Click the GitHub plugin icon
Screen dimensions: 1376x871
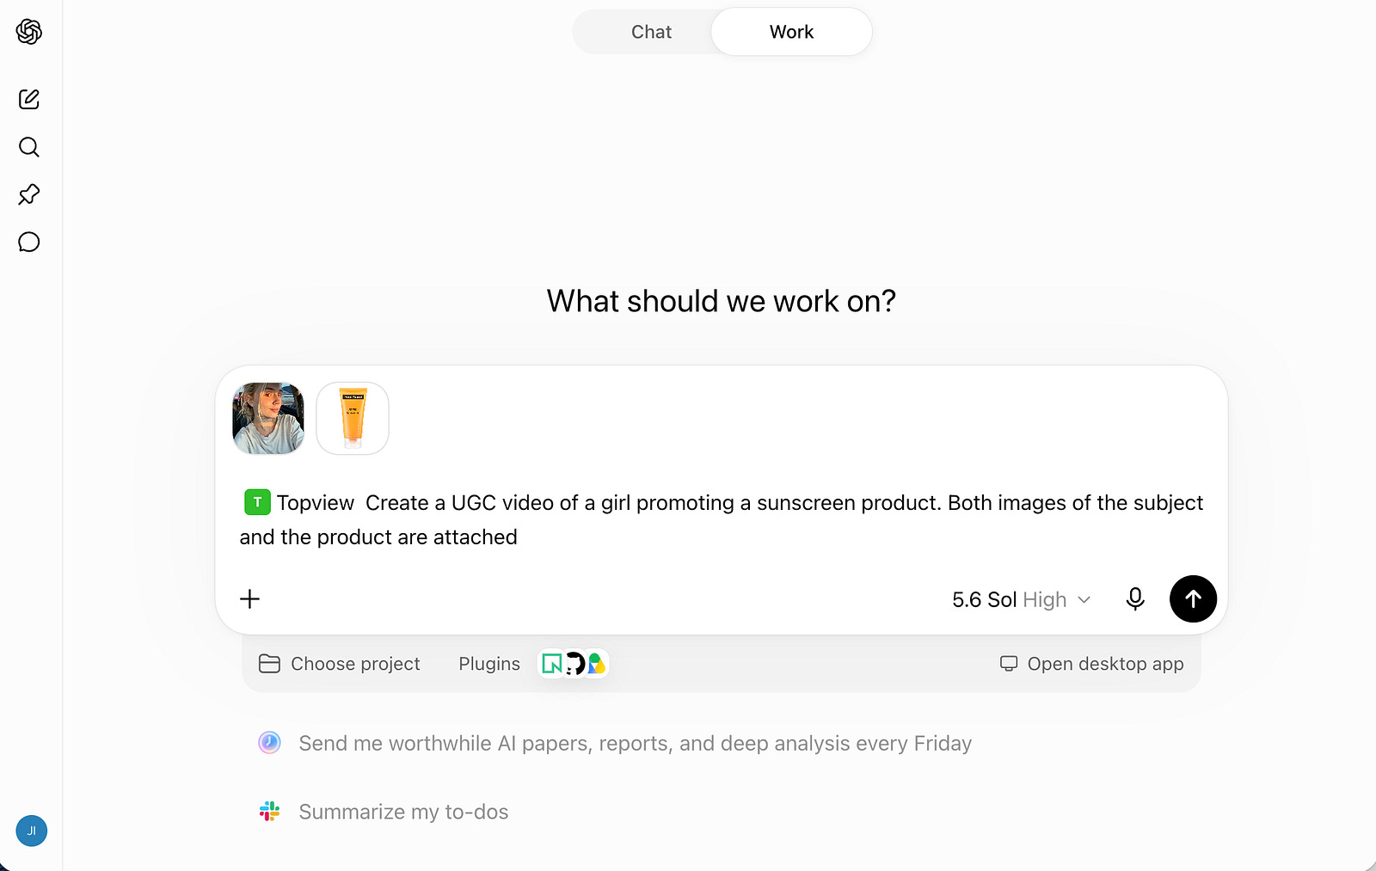coord(574,664)
